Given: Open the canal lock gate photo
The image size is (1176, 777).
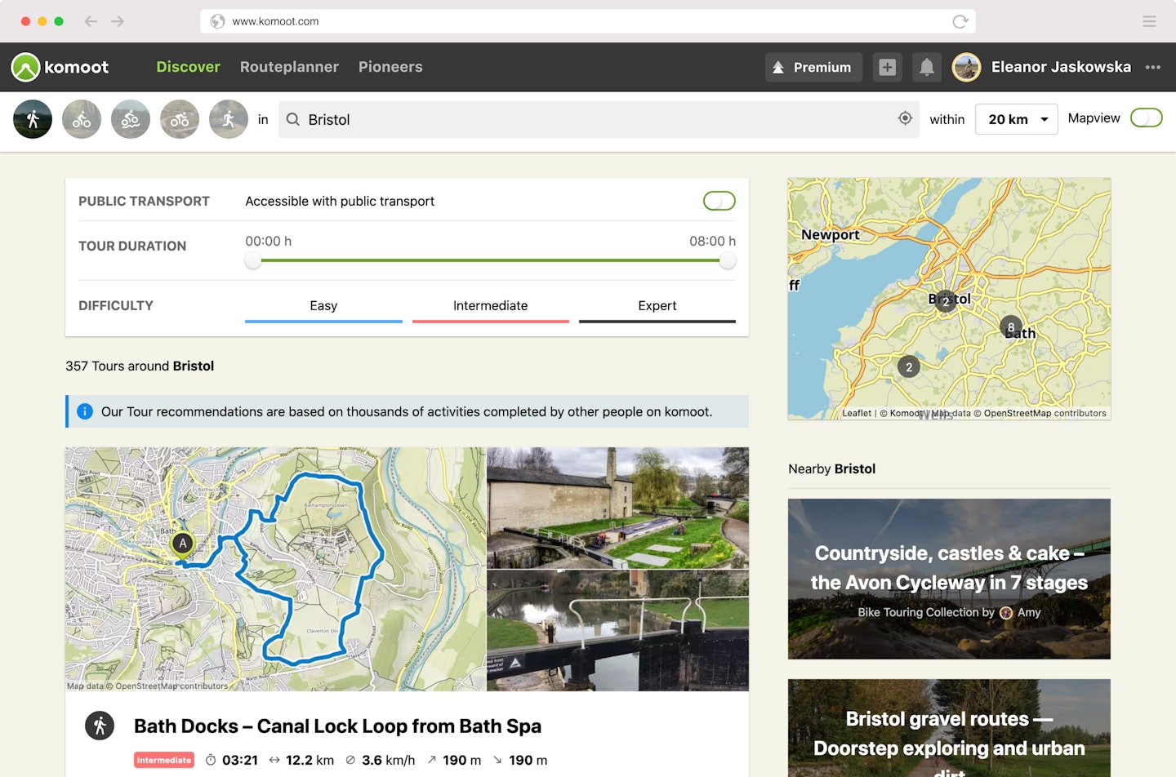Looking at the screenshot, I should (x=617, y=631).
